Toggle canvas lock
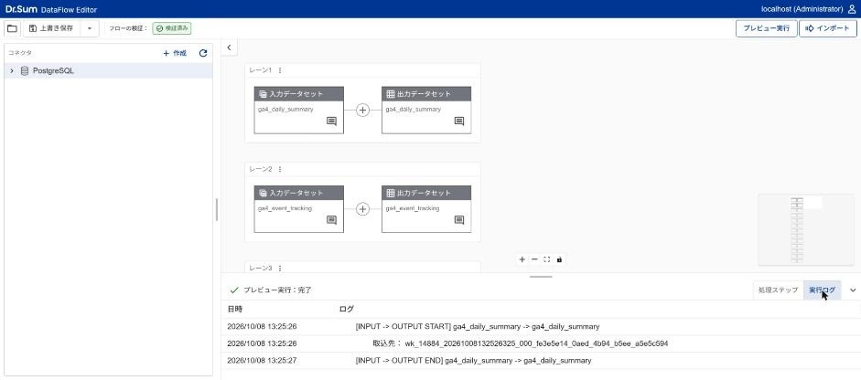Screen dimensions: 861x380 (559, 259)
